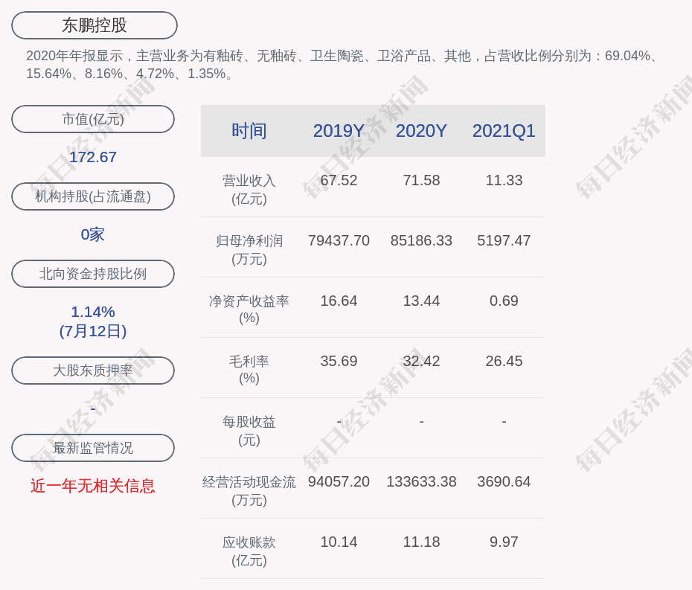This screenshot has width=692, height=590.
Task: Click ROE value 13.44
Action: tap(421, 301)
